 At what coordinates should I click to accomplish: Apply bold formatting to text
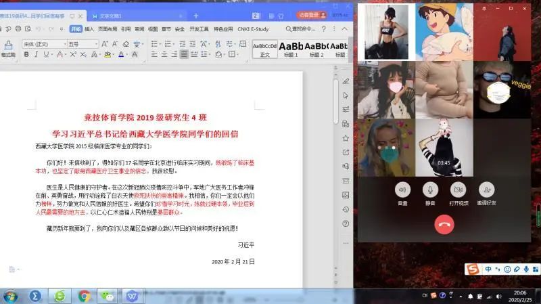point(26,54)
